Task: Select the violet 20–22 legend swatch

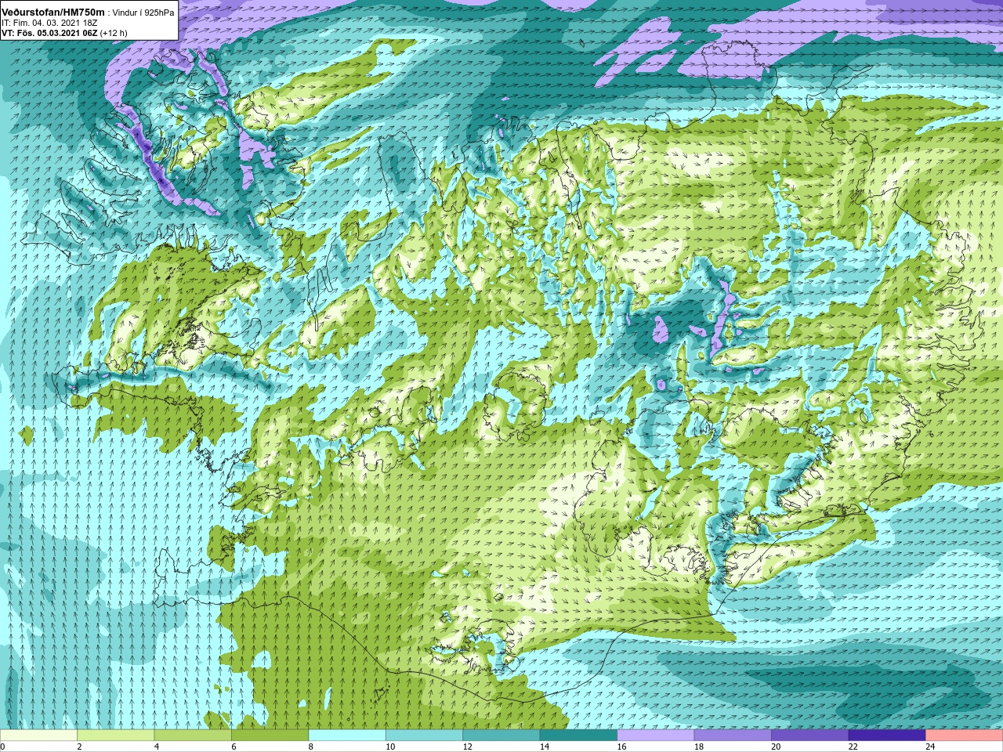Action: coord(810,736)
